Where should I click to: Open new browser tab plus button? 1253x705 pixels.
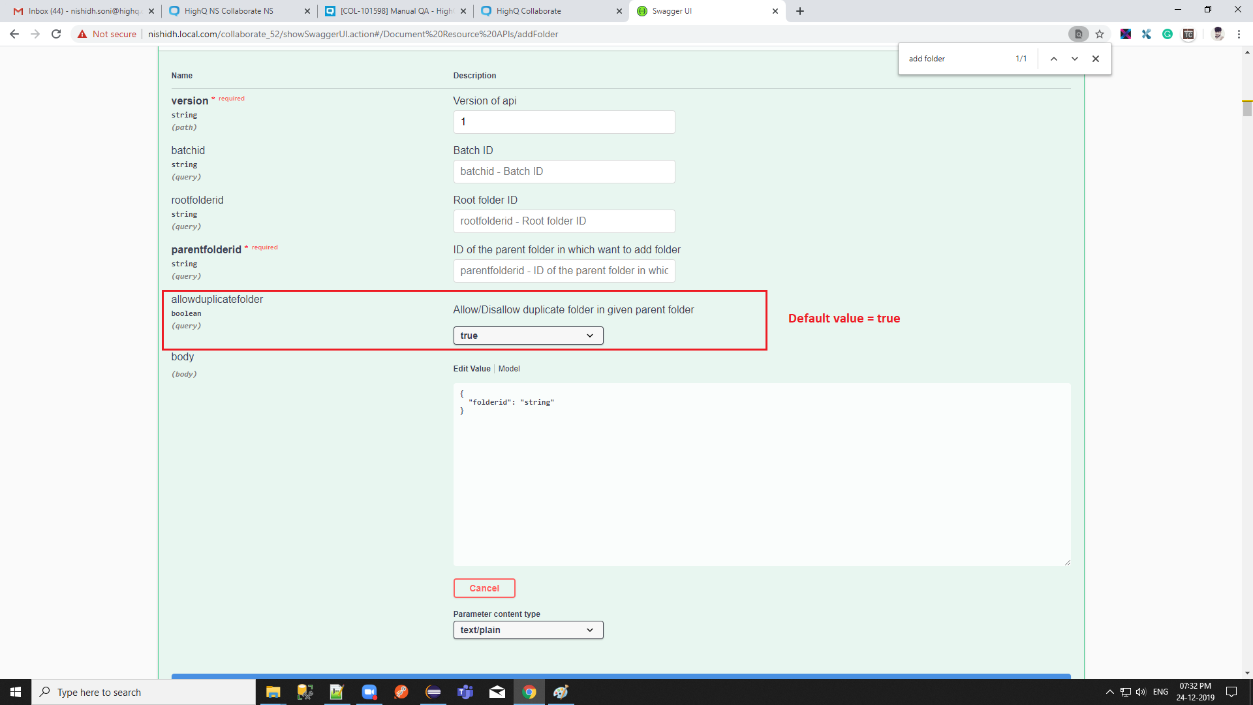point(800,11)
